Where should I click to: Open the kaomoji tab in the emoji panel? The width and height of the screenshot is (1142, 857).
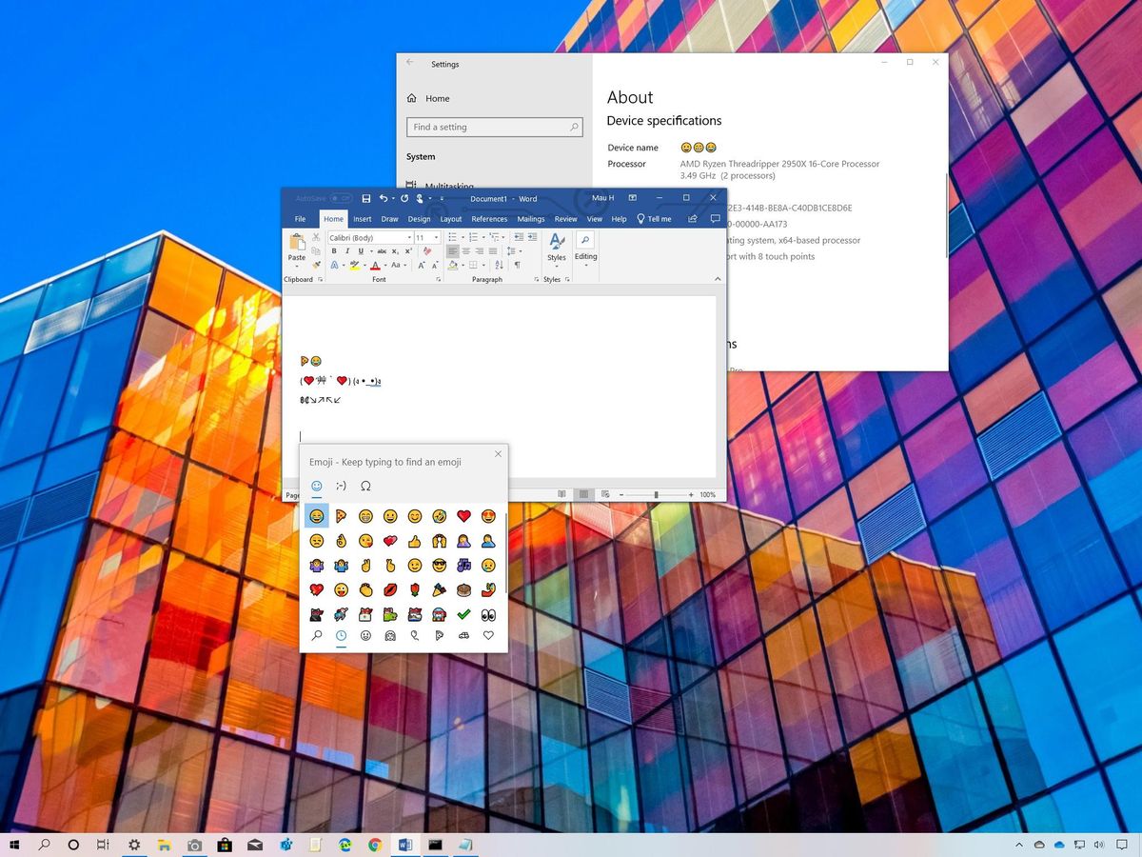(341, 486)
